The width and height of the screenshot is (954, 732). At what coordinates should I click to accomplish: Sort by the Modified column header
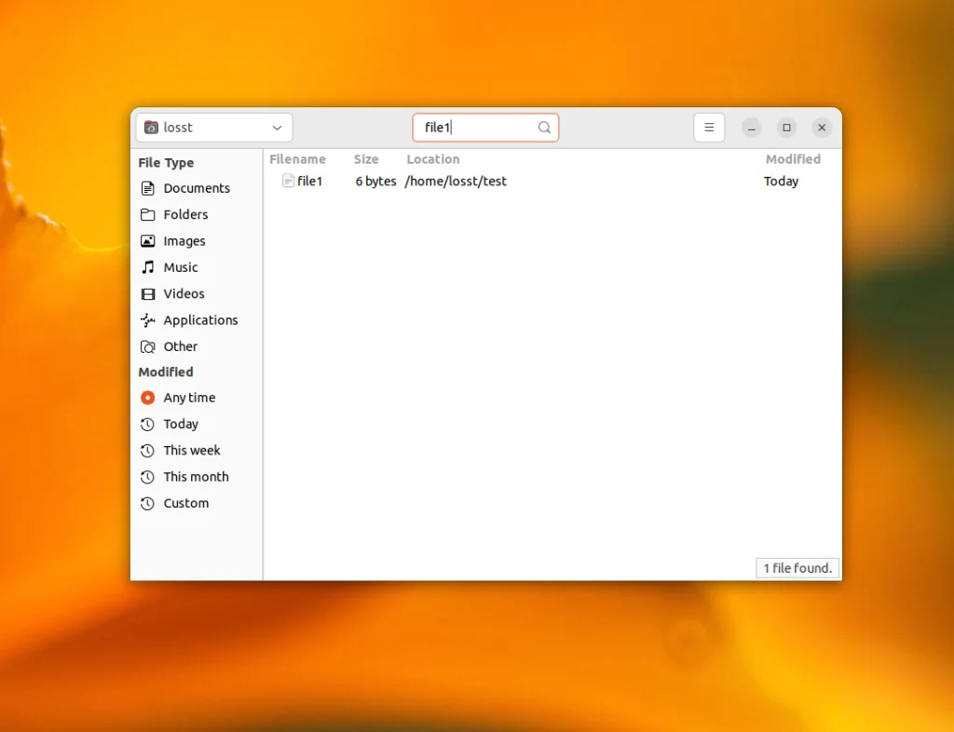(x=793, y=159)
